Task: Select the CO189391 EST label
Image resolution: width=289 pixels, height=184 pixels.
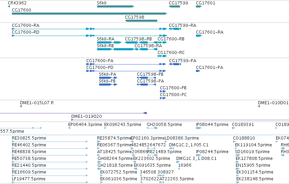Action: click(243, 125)
